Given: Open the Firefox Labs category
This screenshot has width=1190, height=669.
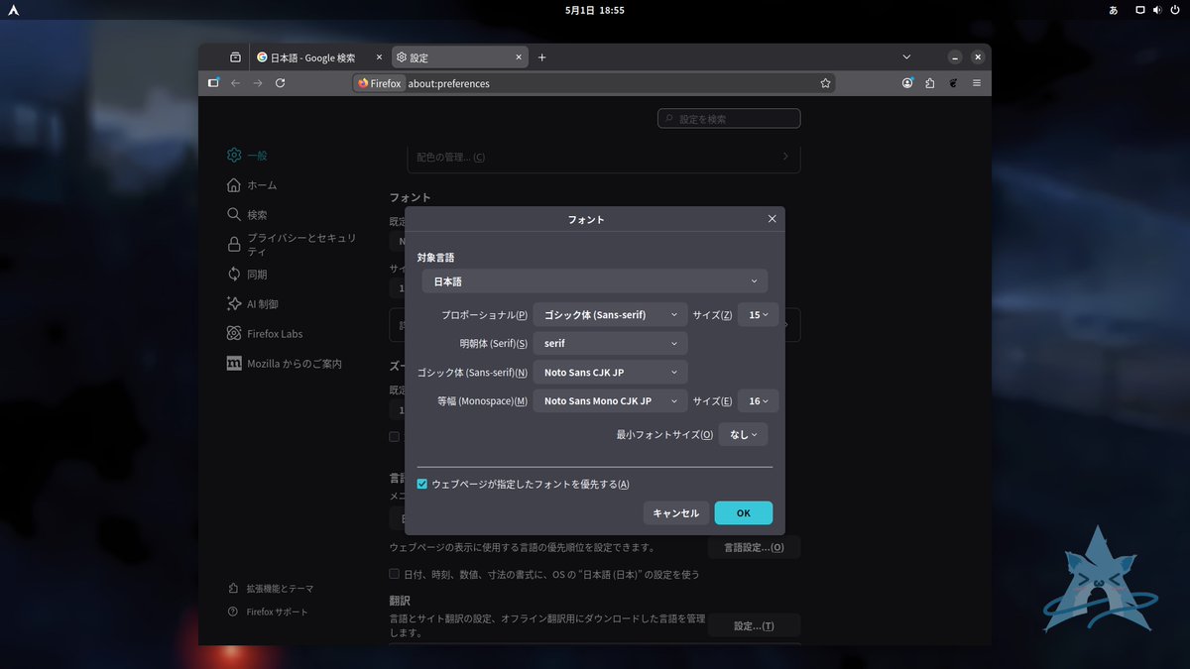Looking at the screenshot, I should pos(265,333).
